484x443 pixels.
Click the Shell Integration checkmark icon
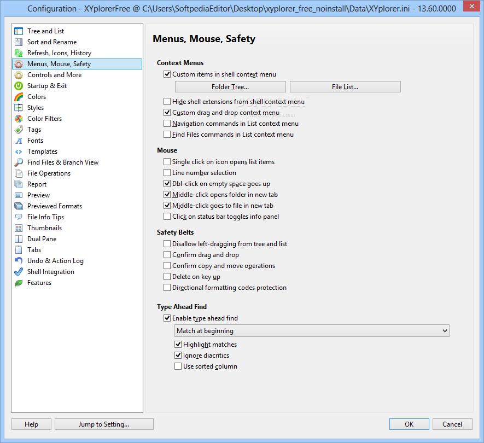[x=19, y=272]
